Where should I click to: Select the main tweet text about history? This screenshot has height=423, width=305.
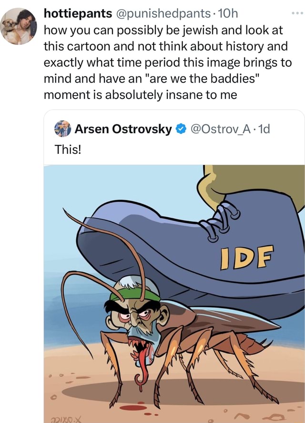coord(168,62)
